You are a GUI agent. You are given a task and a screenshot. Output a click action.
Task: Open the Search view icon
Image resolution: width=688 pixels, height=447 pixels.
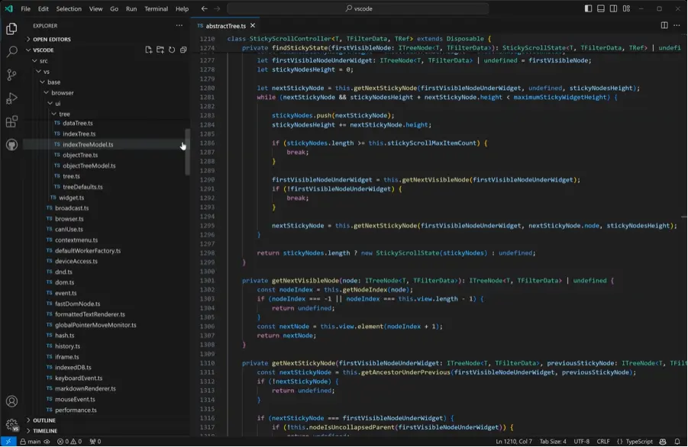[x=12, y=51]
